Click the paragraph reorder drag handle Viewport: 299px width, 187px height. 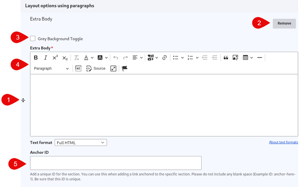23,100
